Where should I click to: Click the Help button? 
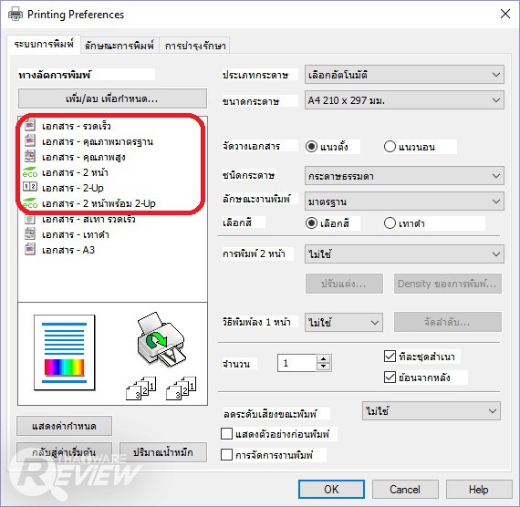coord(479,489)
